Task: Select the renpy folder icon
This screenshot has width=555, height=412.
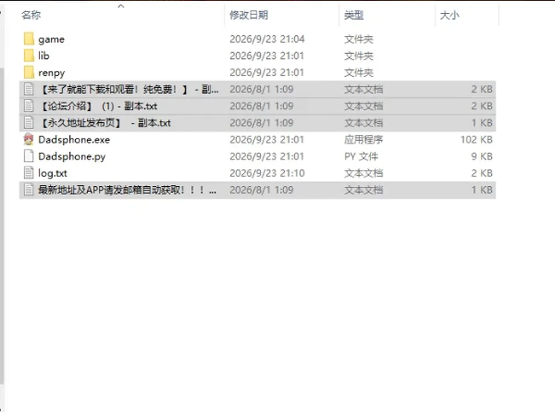Action: [x=29, y=72]
